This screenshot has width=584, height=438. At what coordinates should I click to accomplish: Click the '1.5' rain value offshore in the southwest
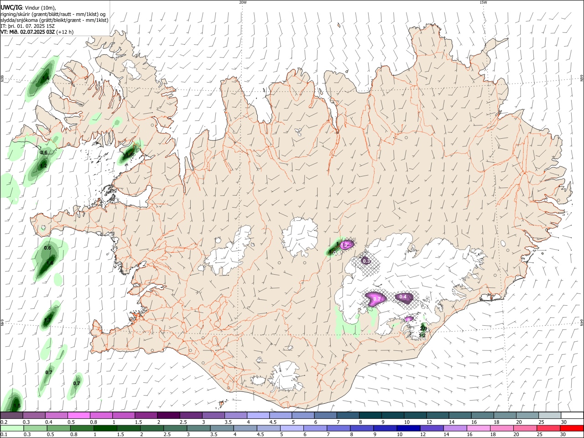[x=17, y=406]
